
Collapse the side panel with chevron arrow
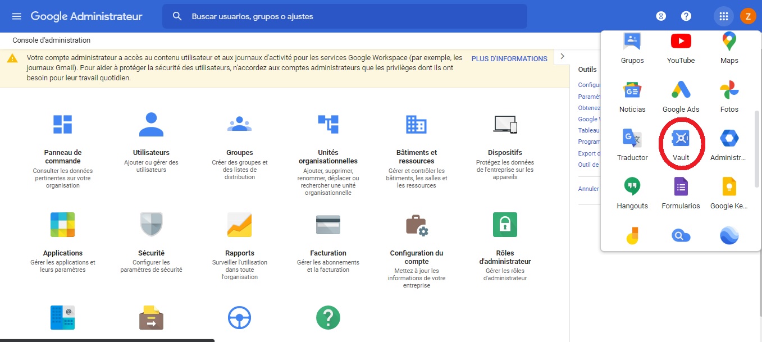[x=562, y=56]
